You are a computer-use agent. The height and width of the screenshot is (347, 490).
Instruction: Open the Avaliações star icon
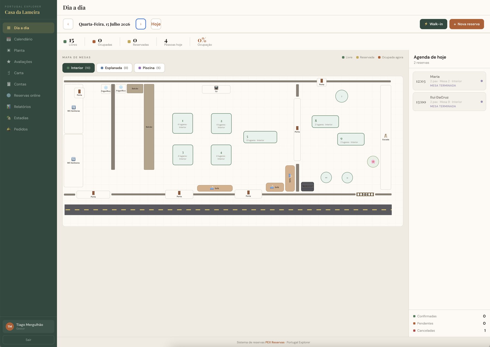9,62
